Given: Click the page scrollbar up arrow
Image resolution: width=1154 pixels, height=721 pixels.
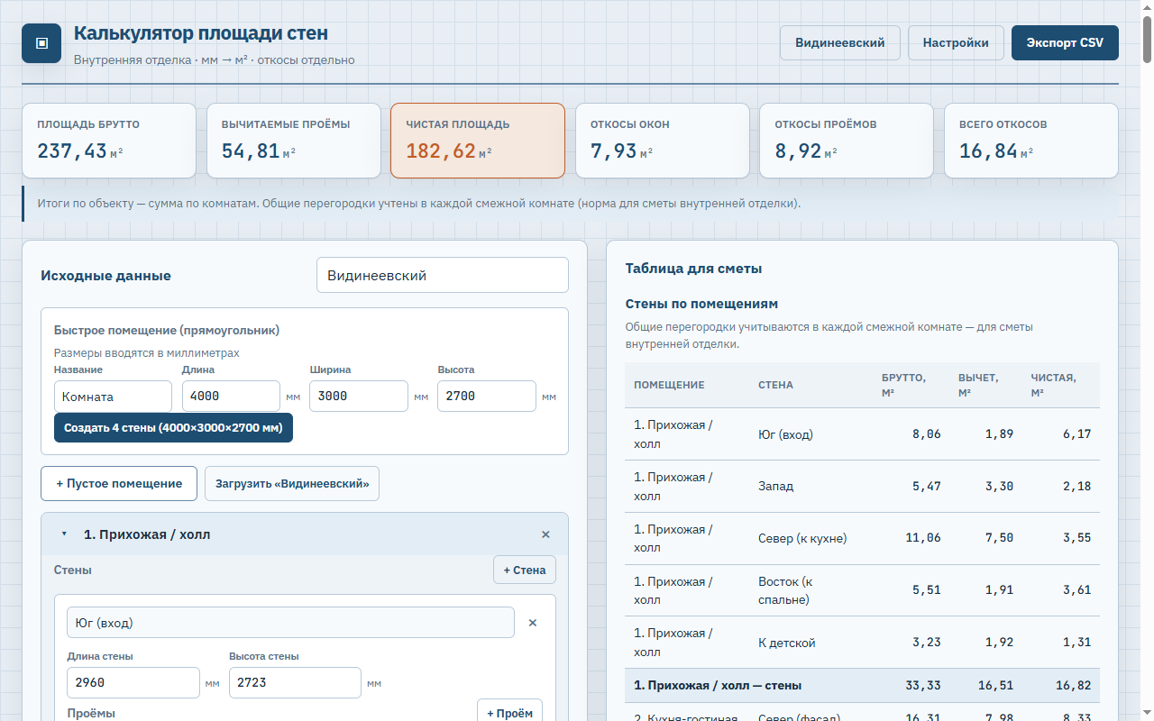Looking at the screenshot, I should pos(1147,7).
